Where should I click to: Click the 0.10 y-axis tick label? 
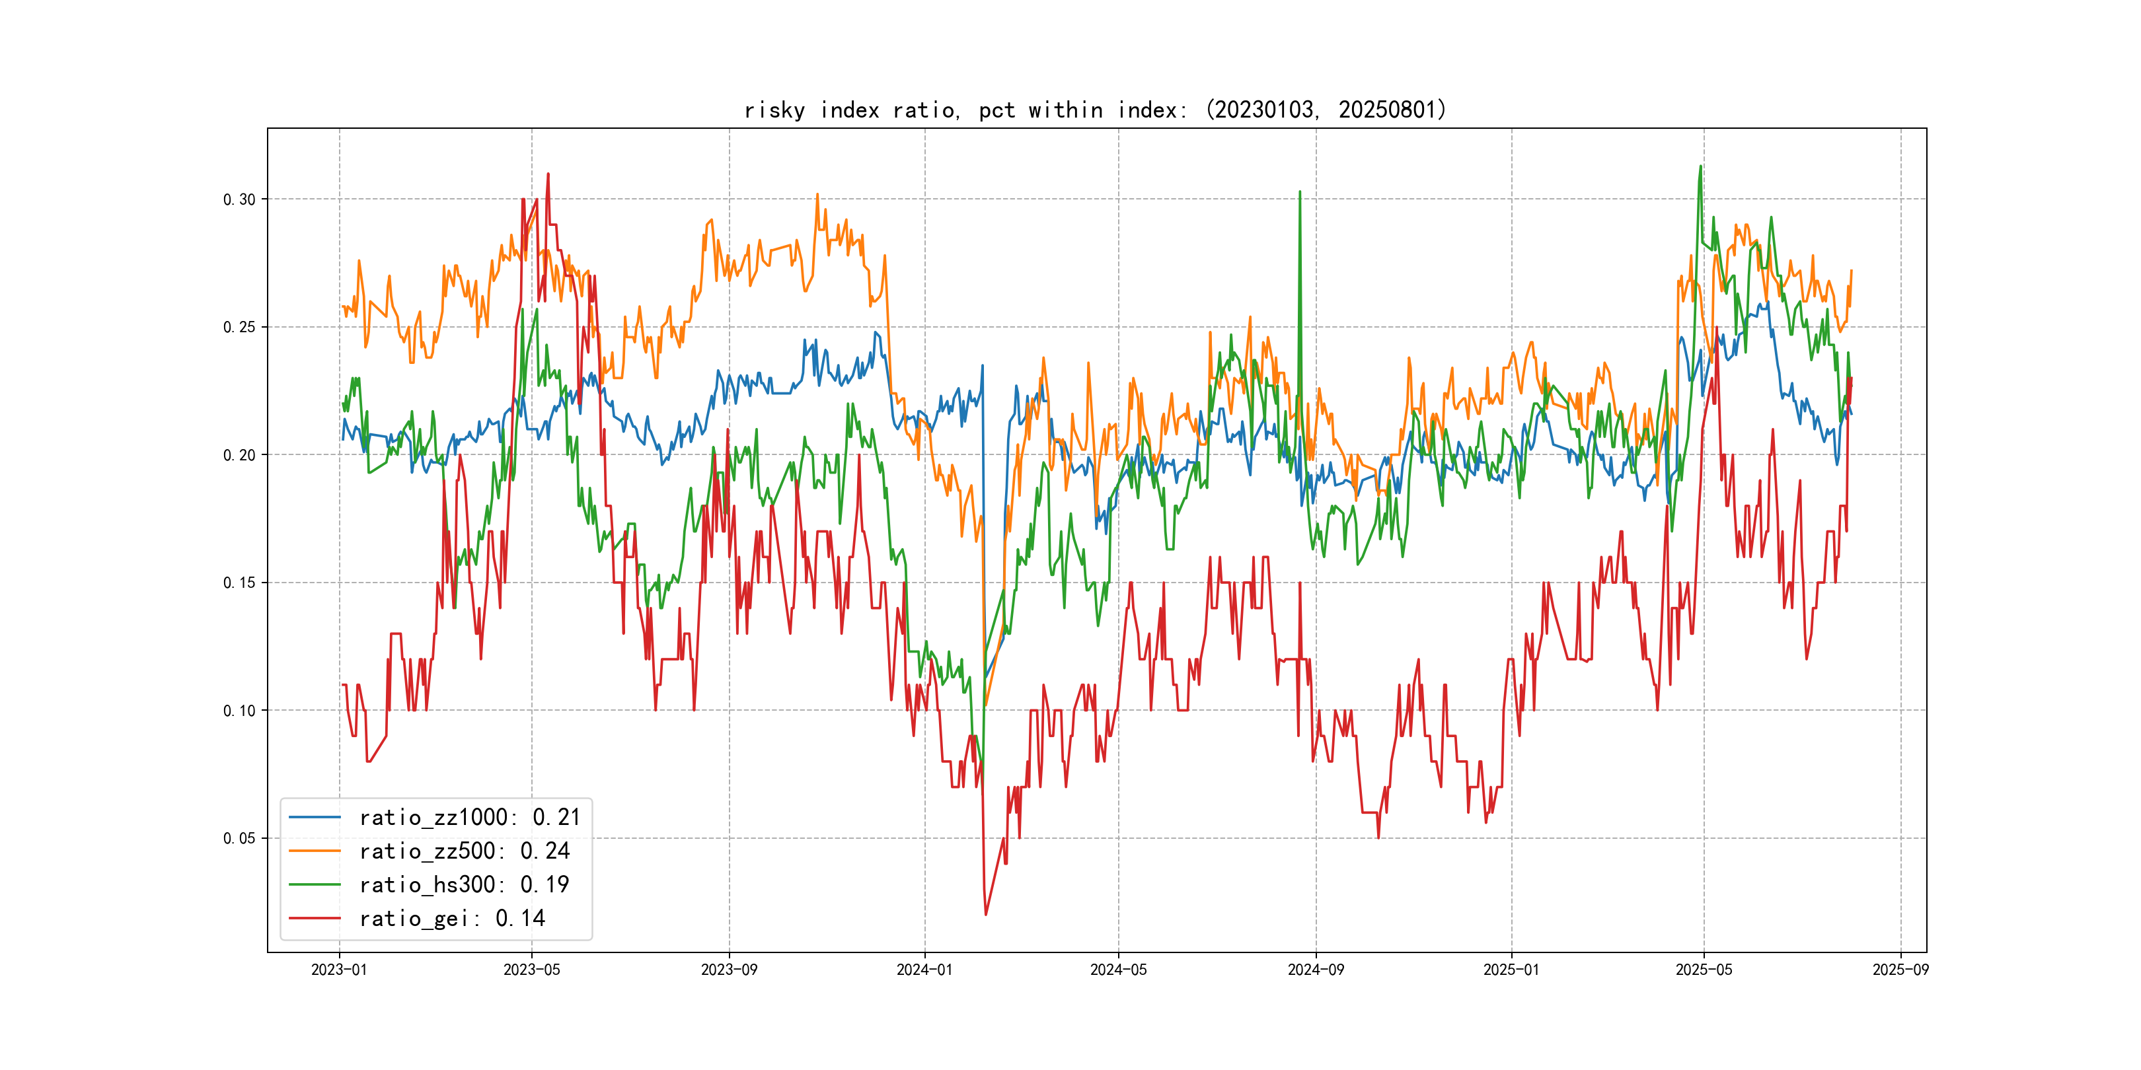pyautogui.click(x=239, y=710)
